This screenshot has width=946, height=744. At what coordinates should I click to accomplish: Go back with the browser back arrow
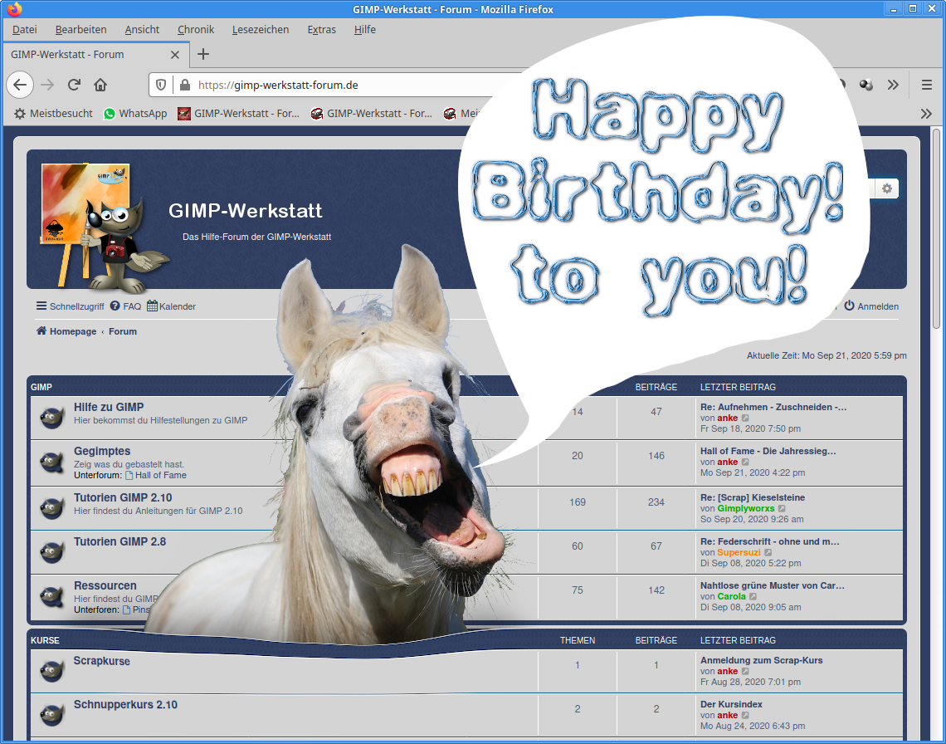[x=20, y=86]
